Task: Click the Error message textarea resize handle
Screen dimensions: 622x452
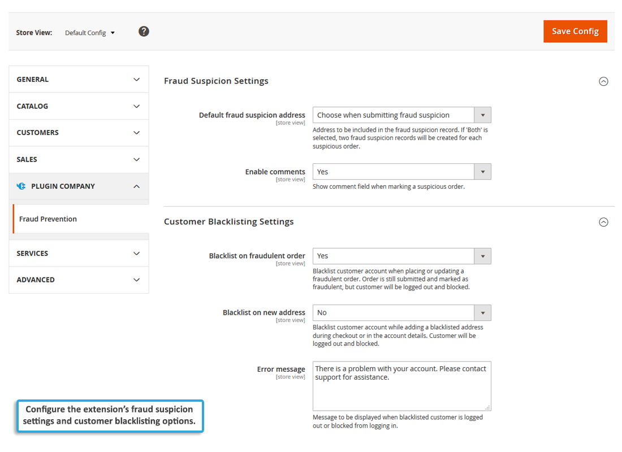Action: click(487, 407)
